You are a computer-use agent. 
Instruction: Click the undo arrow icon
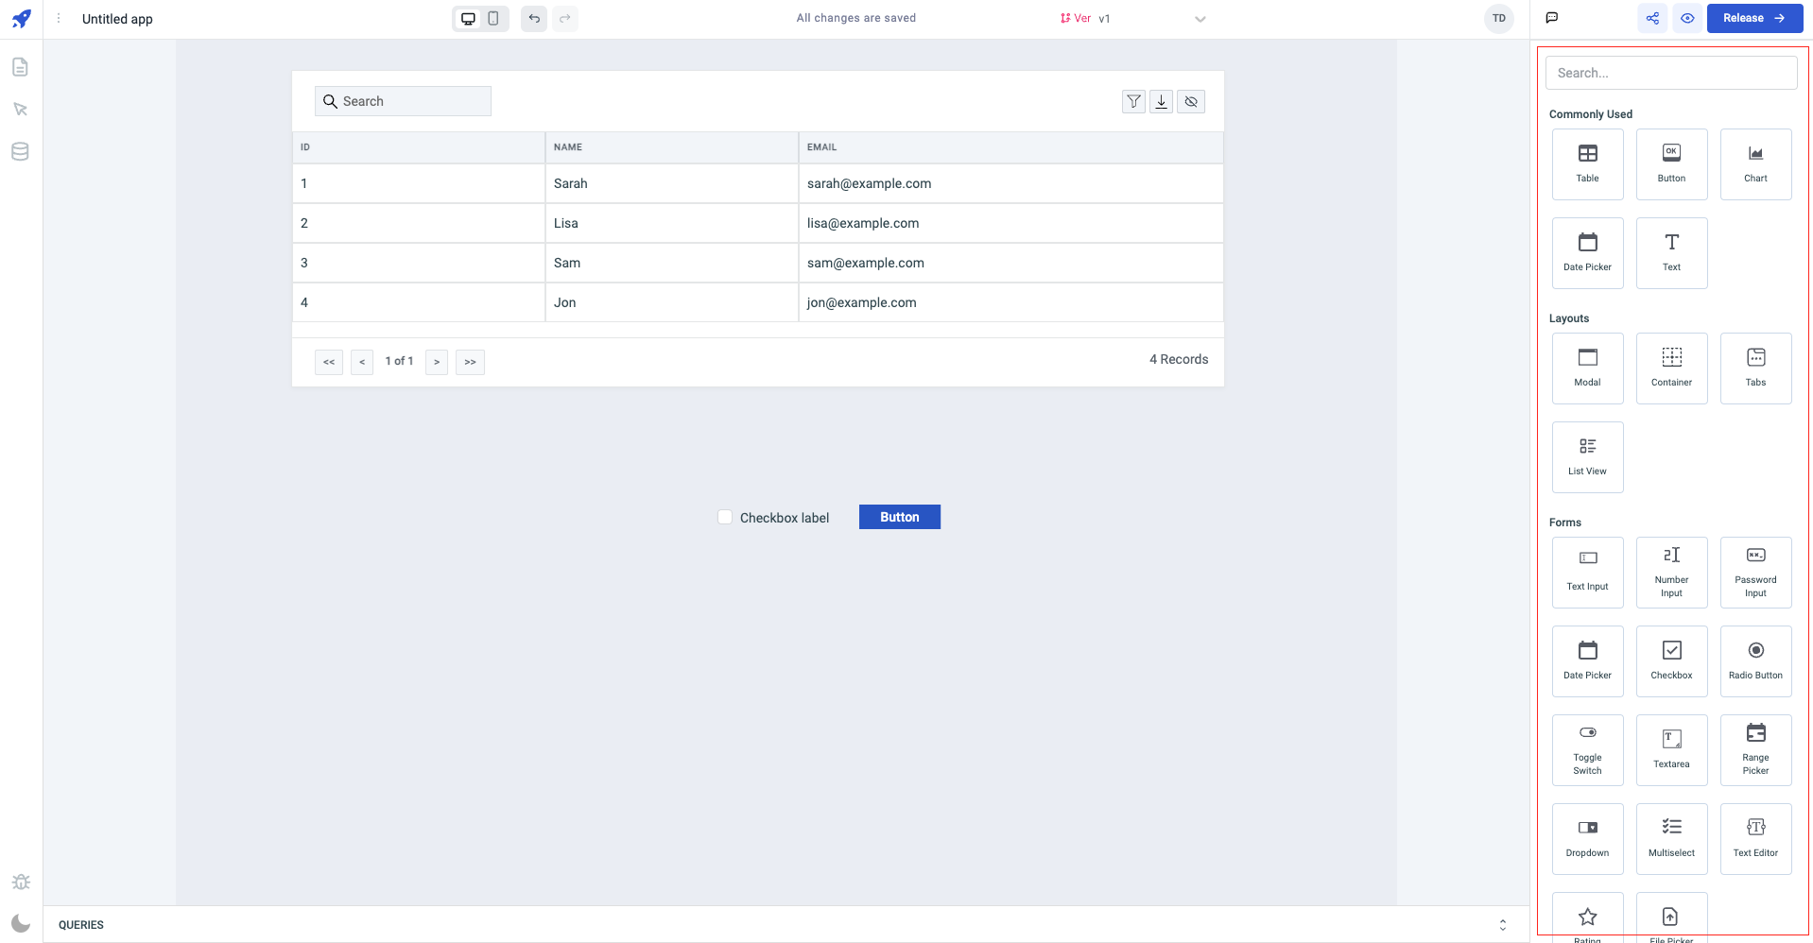(534, 18)
